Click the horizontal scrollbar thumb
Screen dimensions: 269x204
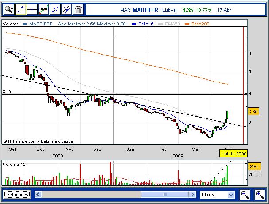tap(164, 195)
